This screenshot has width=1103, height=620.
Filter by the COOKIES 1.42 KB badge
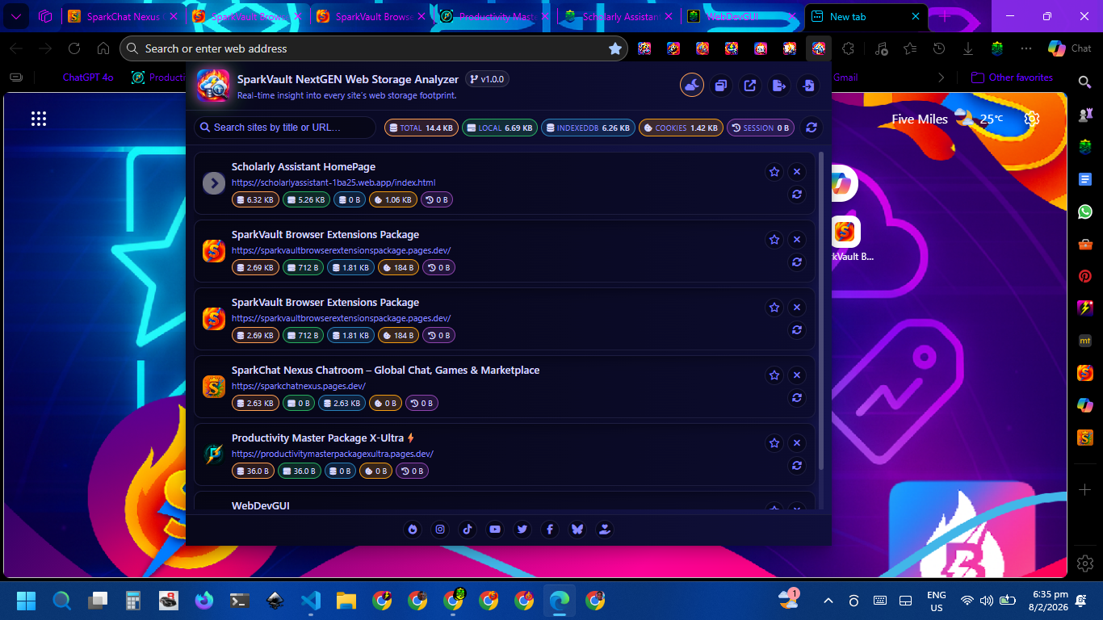point(681,128)
